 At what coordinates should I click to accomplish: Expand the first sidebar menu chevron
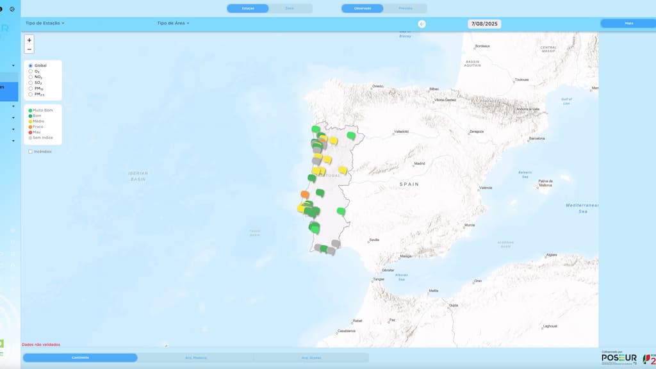[13, 65]
